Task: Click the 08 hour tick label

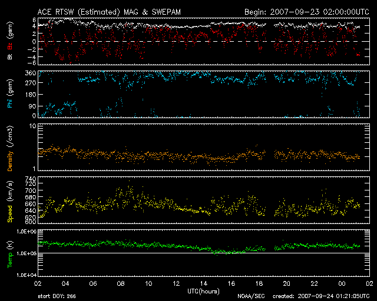Action: [121, 283]
